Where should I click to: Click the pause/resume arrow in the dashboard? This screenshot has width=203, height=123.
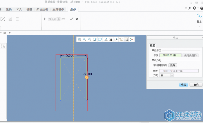(x=45, y=19)
